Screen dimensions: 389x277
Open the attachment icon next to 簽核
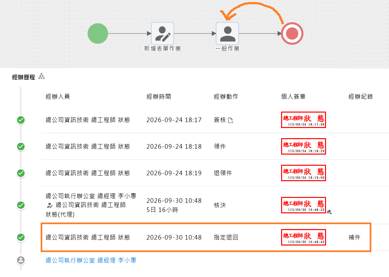click(x=230, y=120)
